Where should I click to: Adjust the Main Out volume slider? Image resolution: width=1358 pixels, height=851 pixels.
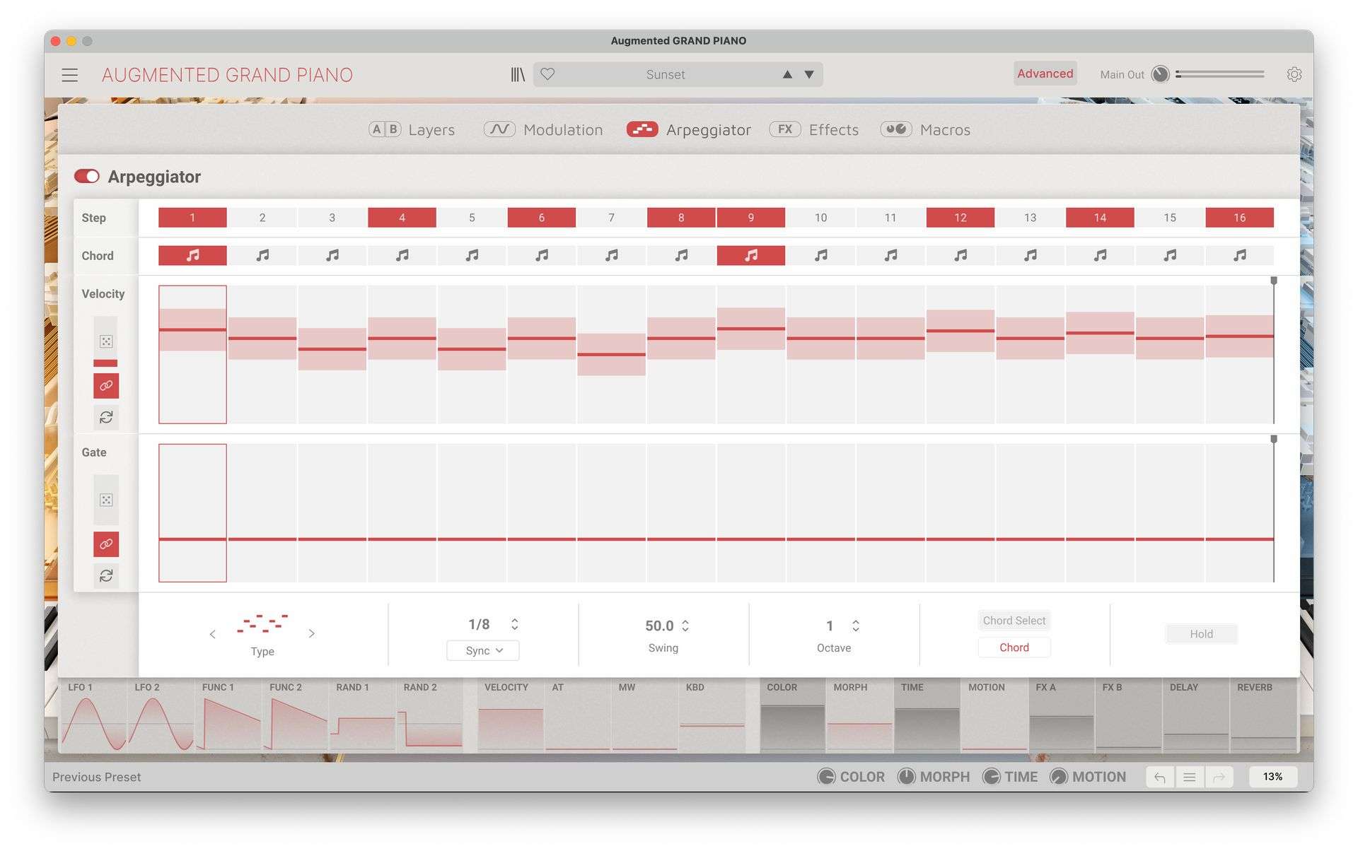point(1220,74)
